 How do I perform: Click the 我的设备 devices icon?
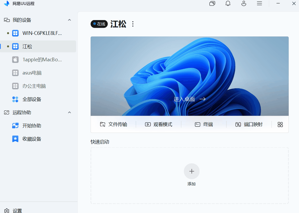7,20
